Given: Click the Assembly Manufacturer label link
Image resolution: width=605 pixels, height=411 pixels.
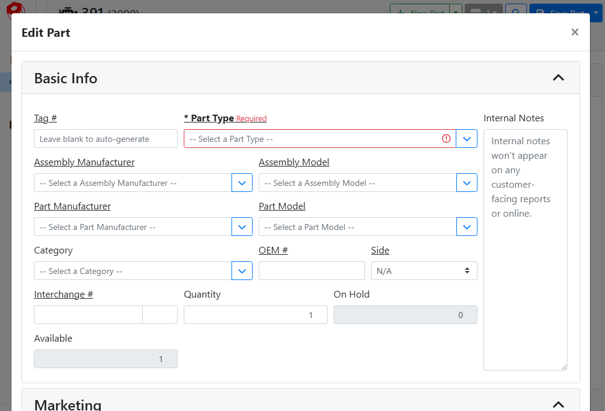Looking at the screenshot, I should pyautogui.click(x=84, y=162).
